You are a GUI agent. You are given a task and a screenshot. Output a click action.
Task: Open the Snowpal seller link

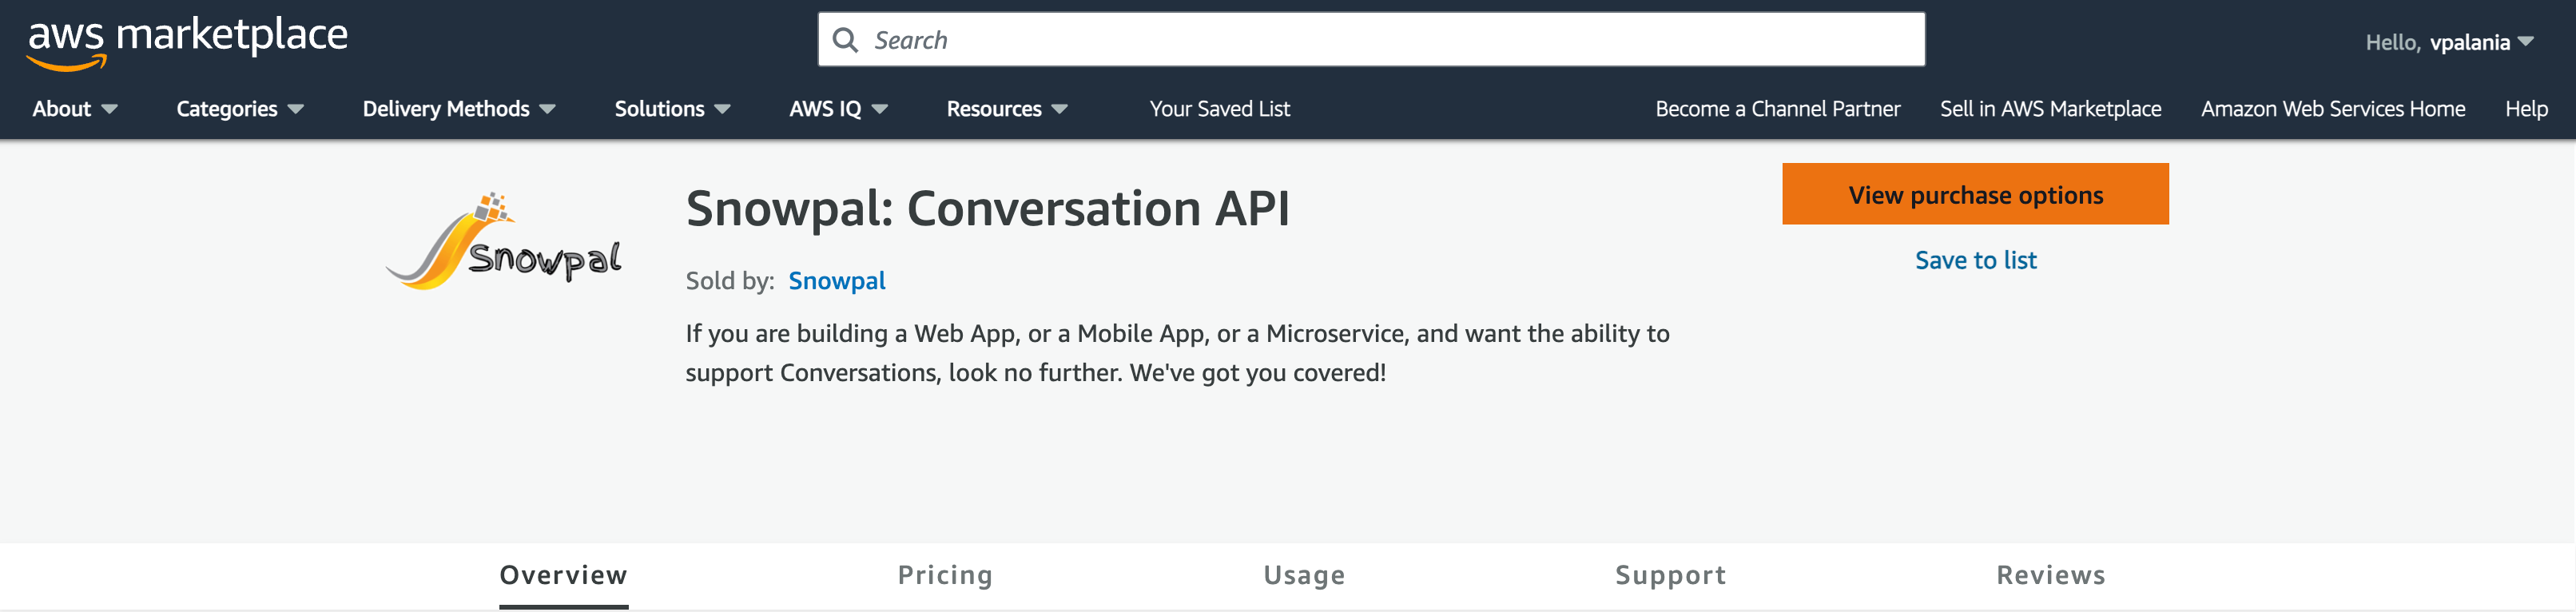837,281
